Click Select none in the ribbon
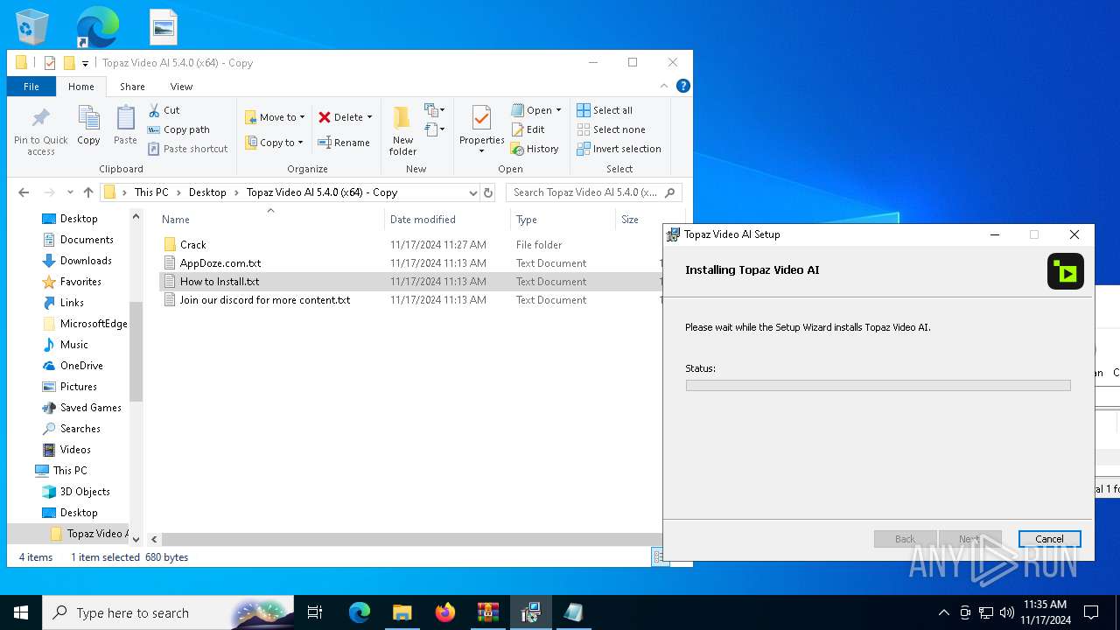1120x630 pixels. point(611,129)
